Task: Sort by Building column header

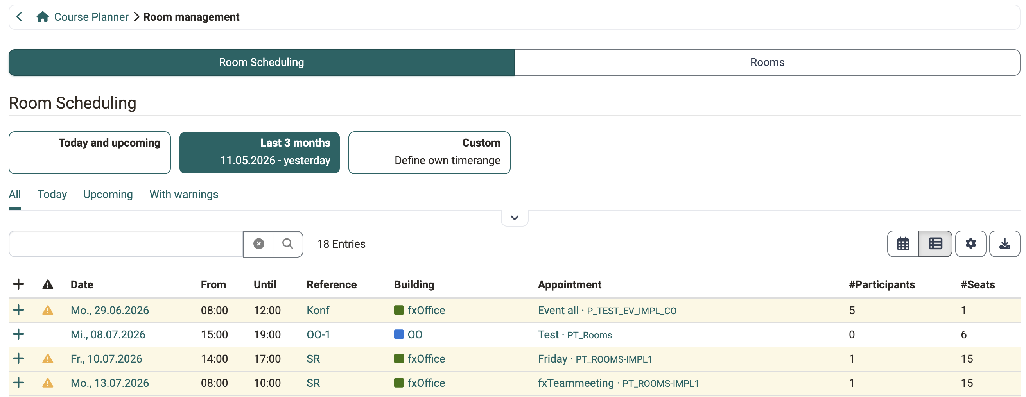Action: coord(414,284)
